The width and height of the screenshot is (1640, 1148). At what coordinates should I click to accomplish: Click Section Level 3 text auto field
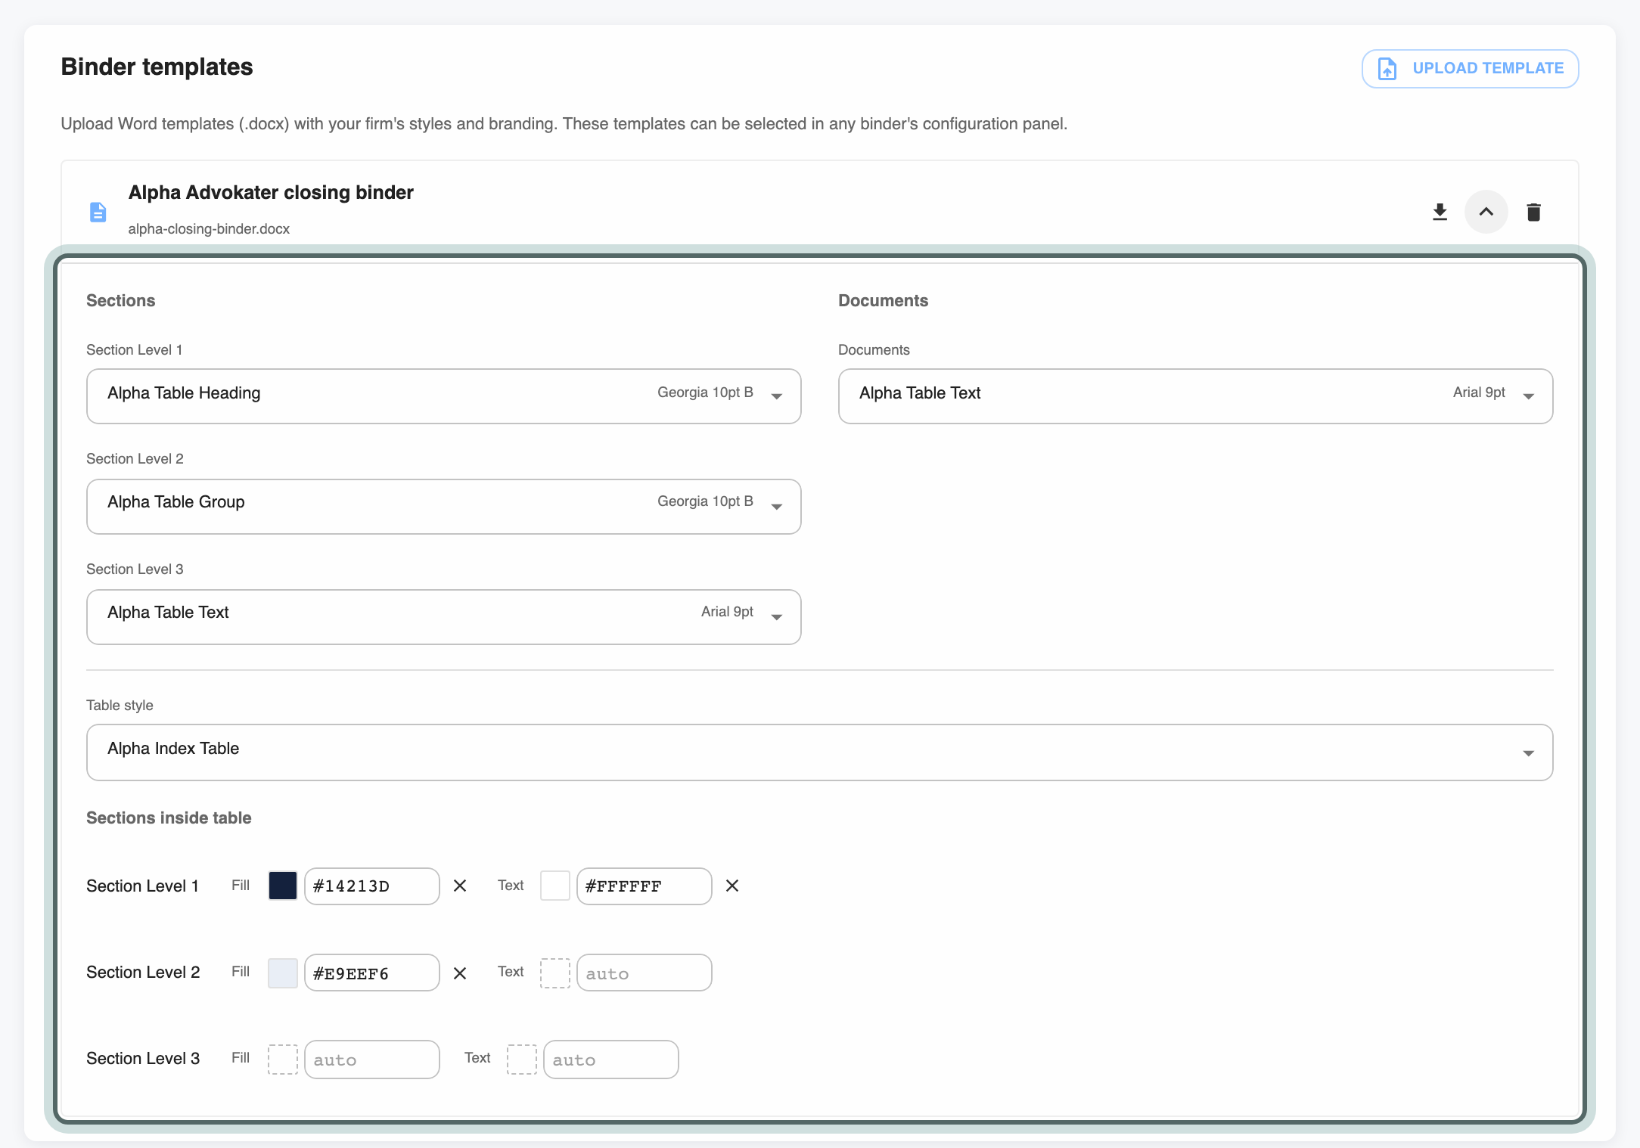coord(611,1060)
